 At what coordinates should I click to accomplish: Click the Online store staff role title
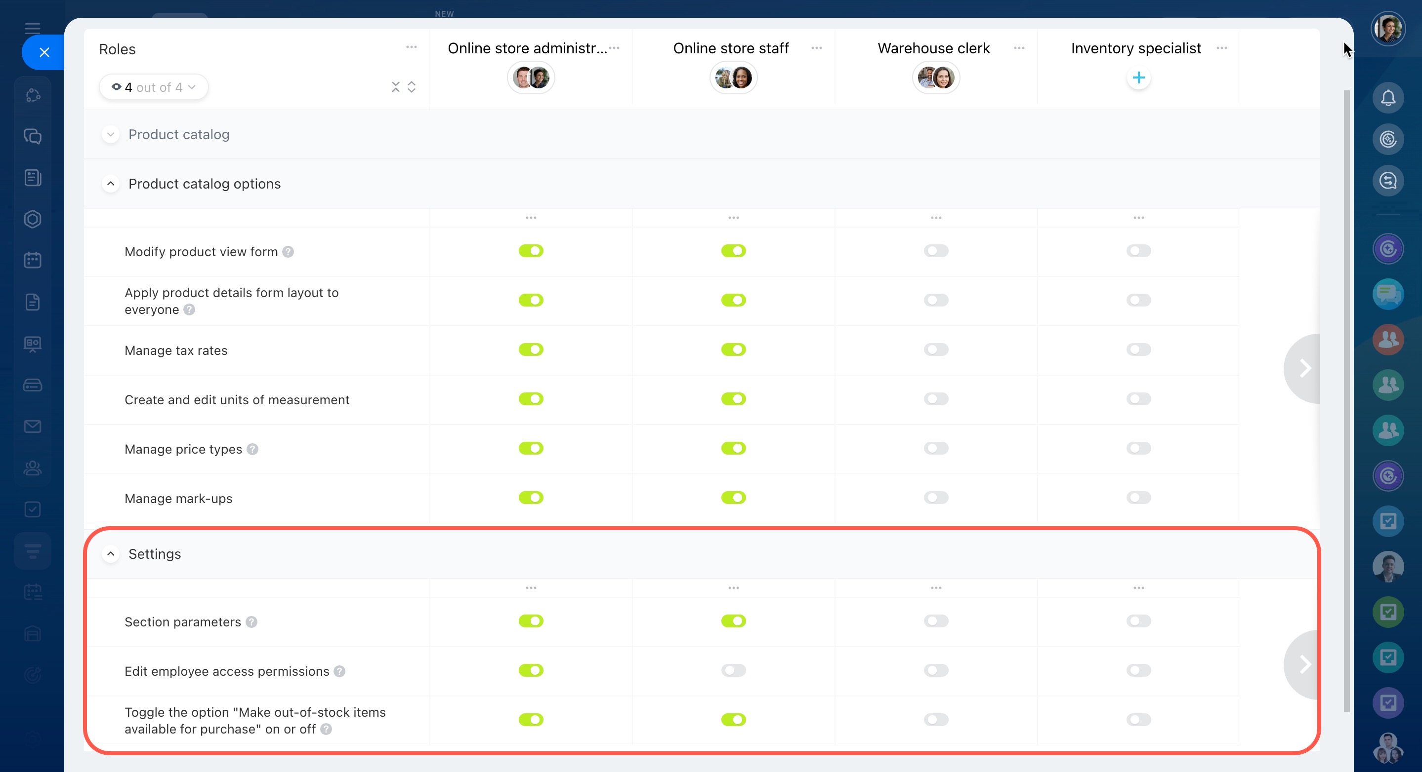[x=730, y=48]
